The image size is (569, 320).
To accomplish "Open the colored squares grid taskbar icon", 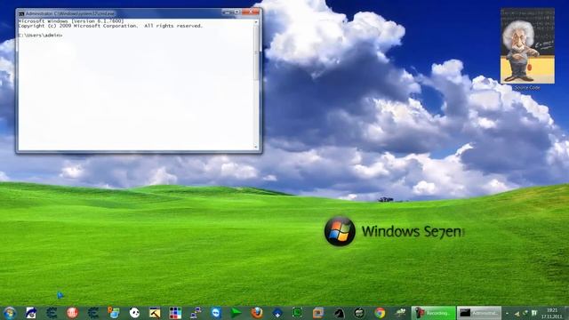I will 175,313.
